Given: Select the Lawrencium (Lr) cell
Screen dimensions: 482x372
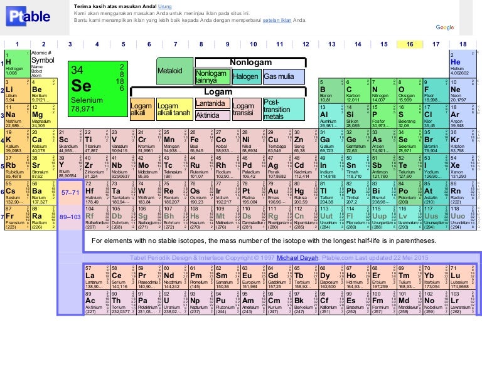Looking at the screenshot, I should coord(463,302).
